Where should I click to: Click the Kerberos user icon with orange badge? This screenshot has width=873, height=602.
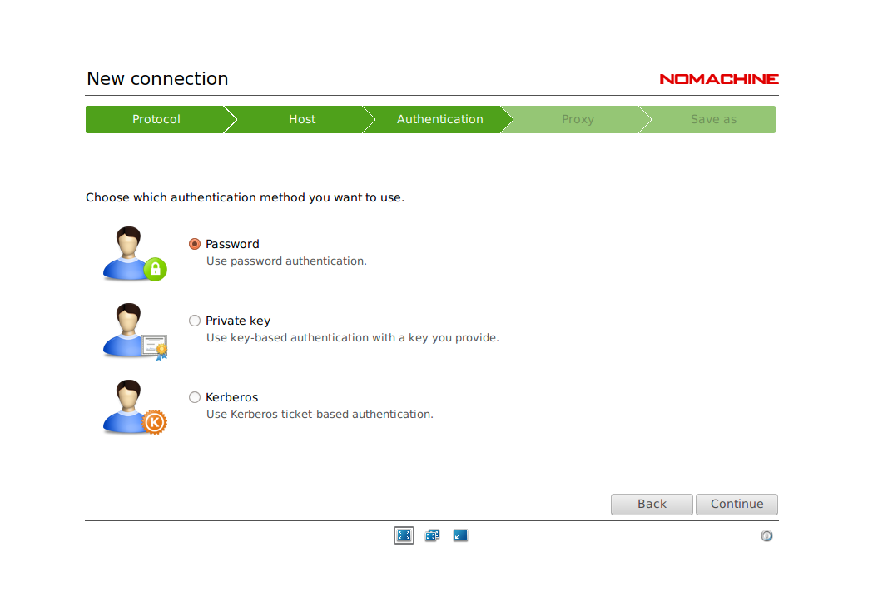click(134, 407)
